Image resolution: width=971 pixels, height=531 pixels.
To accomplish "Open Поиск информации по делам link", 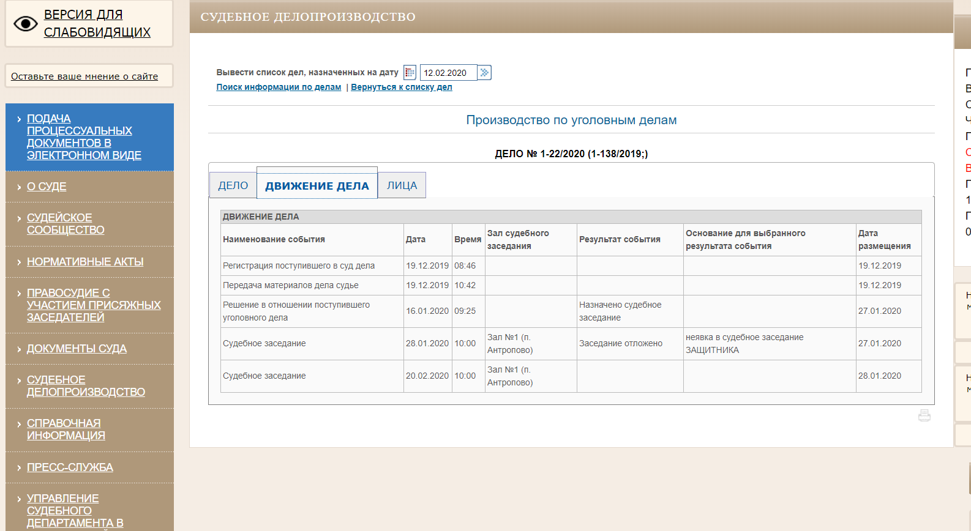I will [x=279, y=87].
